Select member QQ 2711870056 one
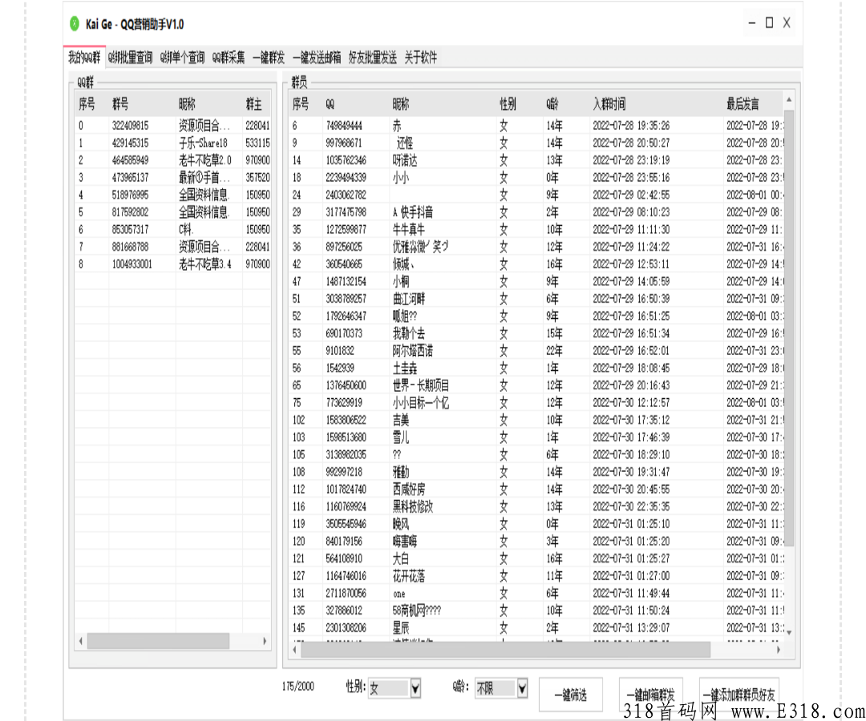Screen dimensions: 866x721 (x=536, y=593)
